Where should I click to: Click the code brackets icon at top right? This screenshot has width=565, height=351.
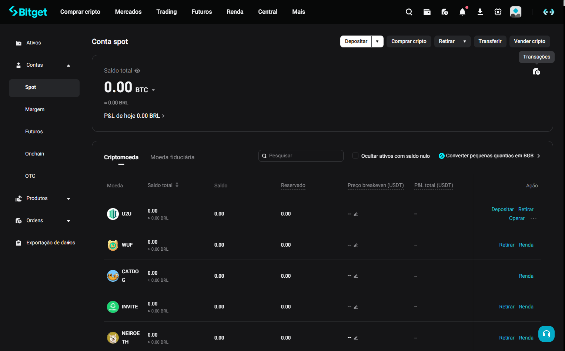point(549,12)
